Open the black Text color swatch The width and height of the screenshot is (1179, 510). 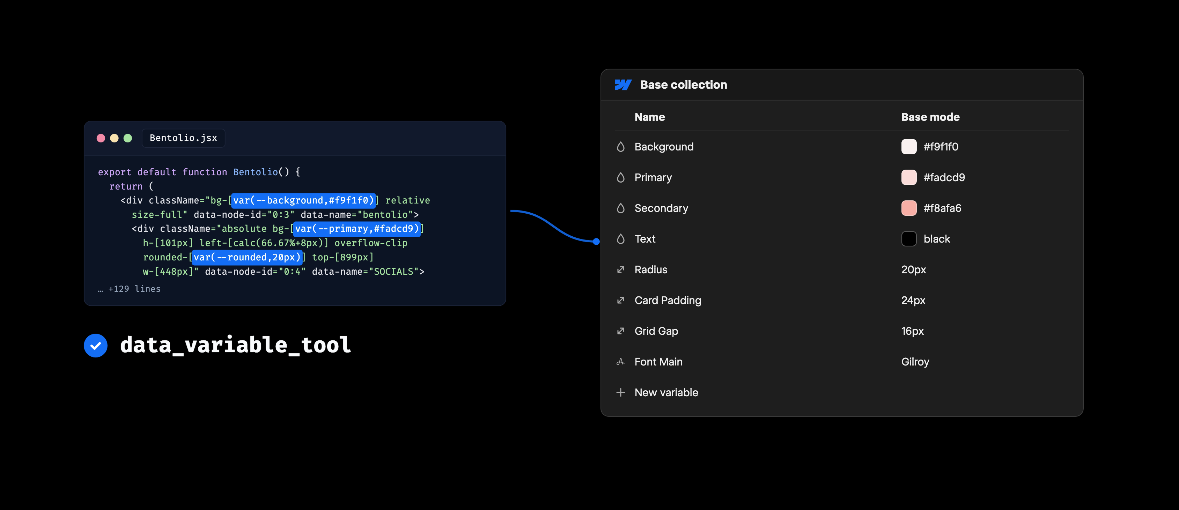tap(909, 239)
